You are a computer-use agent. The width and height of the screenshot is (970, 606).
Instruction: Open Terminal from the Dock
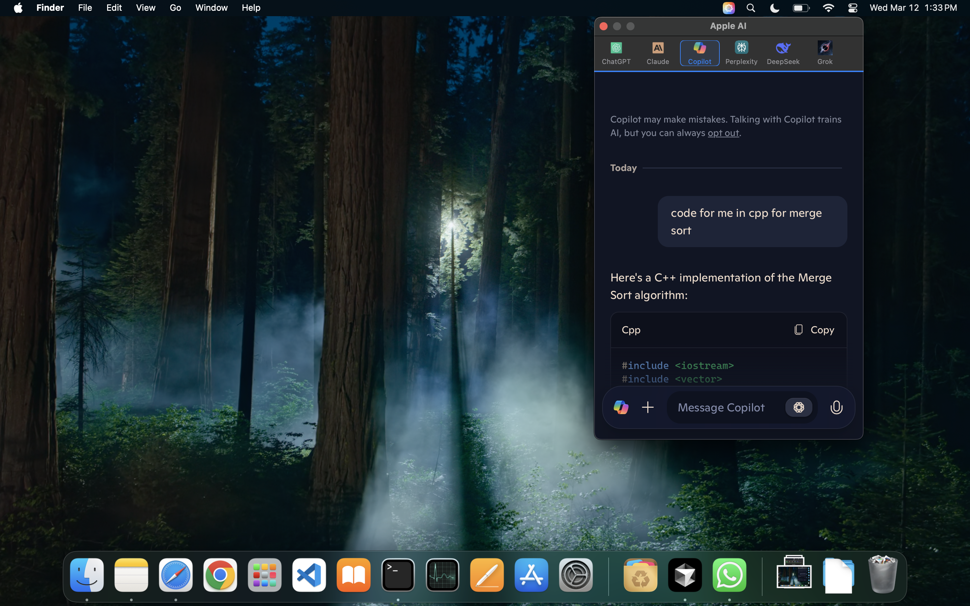[x=398, y=575]
